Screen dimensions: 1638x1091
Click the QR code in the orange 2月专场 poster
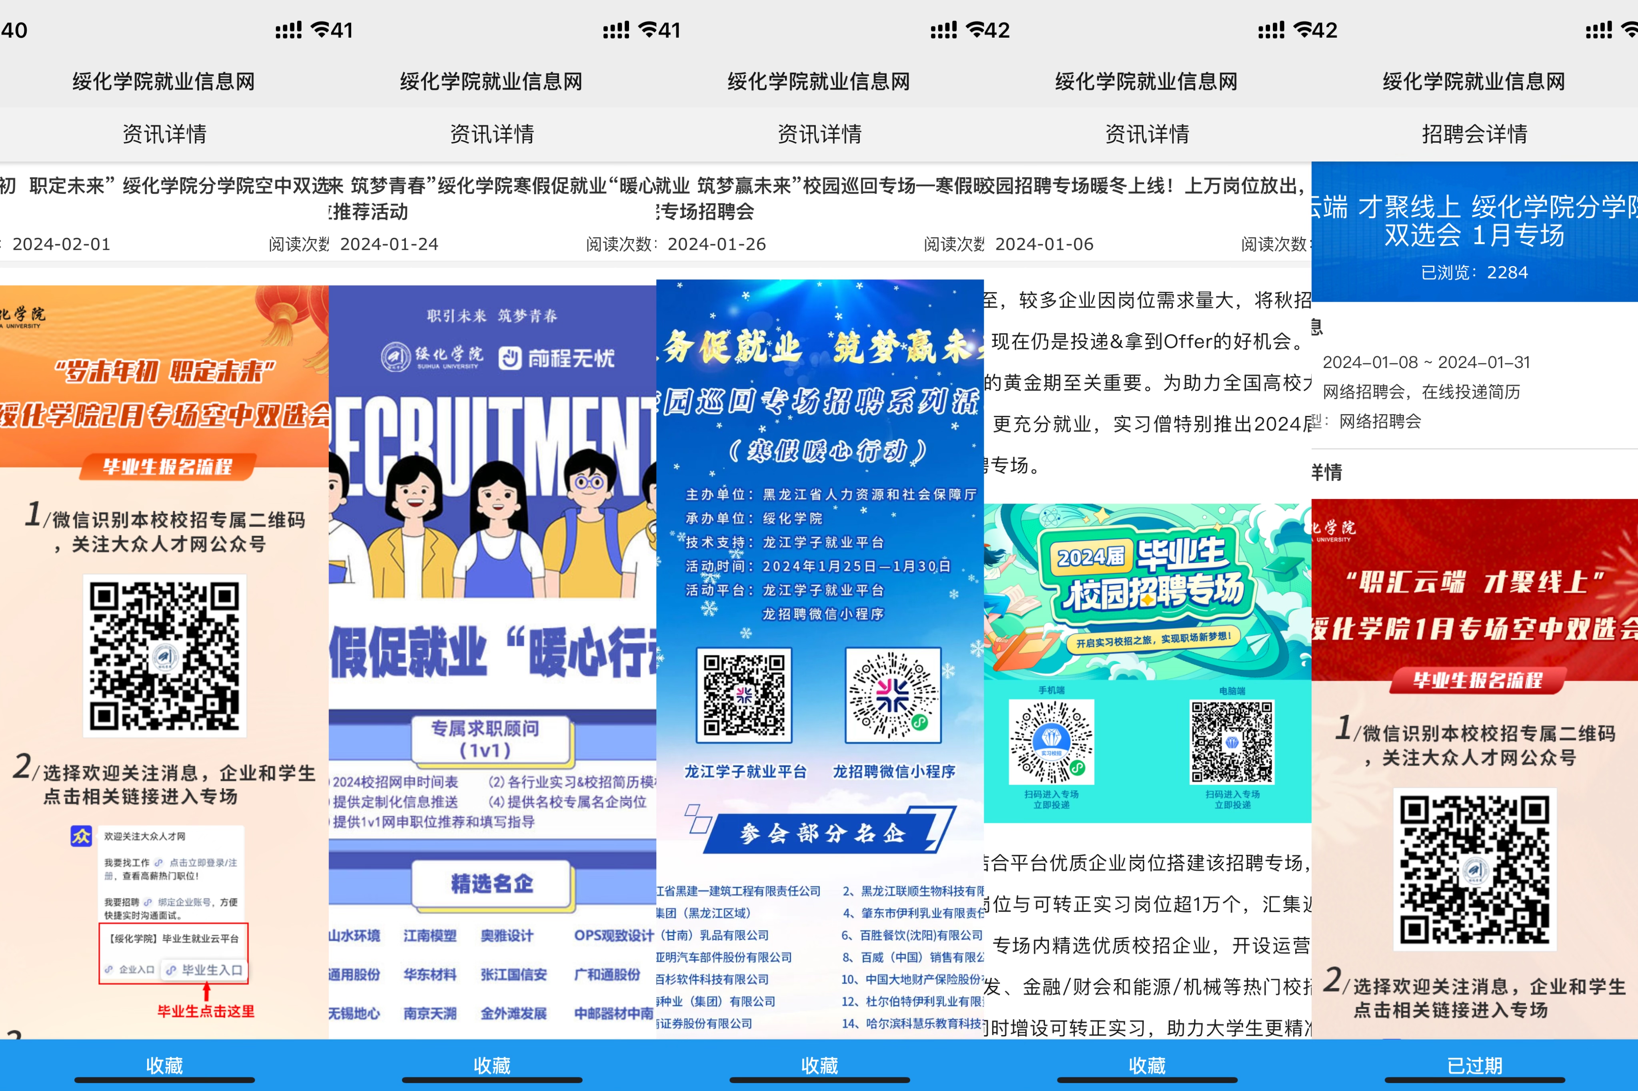click(x=165, y=655)
